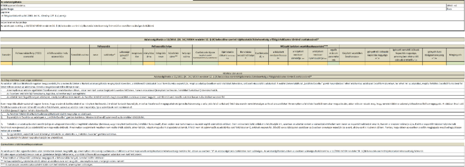Select the 'Lakossági igénylő?' header cell
Image resolution: width=465 pixels, height=167 pixels.
point(124,54)
